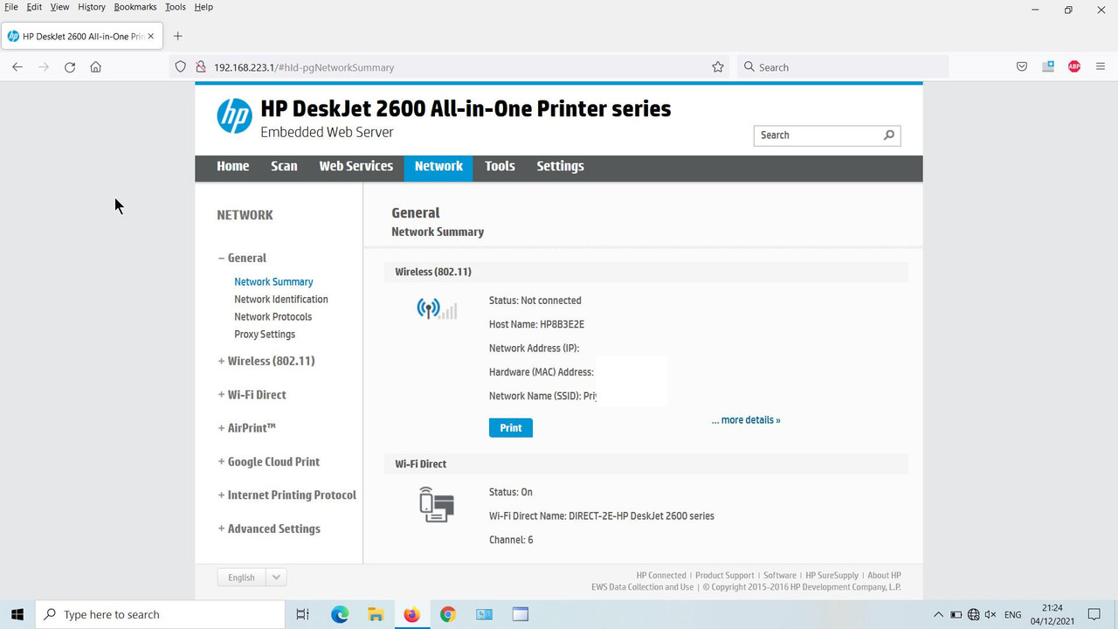Open Firefox Bookmarks menu
The image size is (1118, 629).
[x=135, y=7]
